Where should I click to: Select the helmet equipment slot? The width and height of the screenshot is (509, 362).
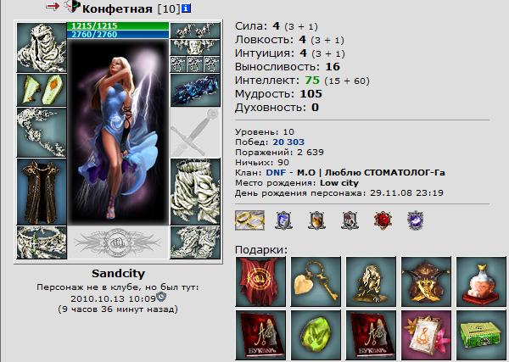(42, 47)
